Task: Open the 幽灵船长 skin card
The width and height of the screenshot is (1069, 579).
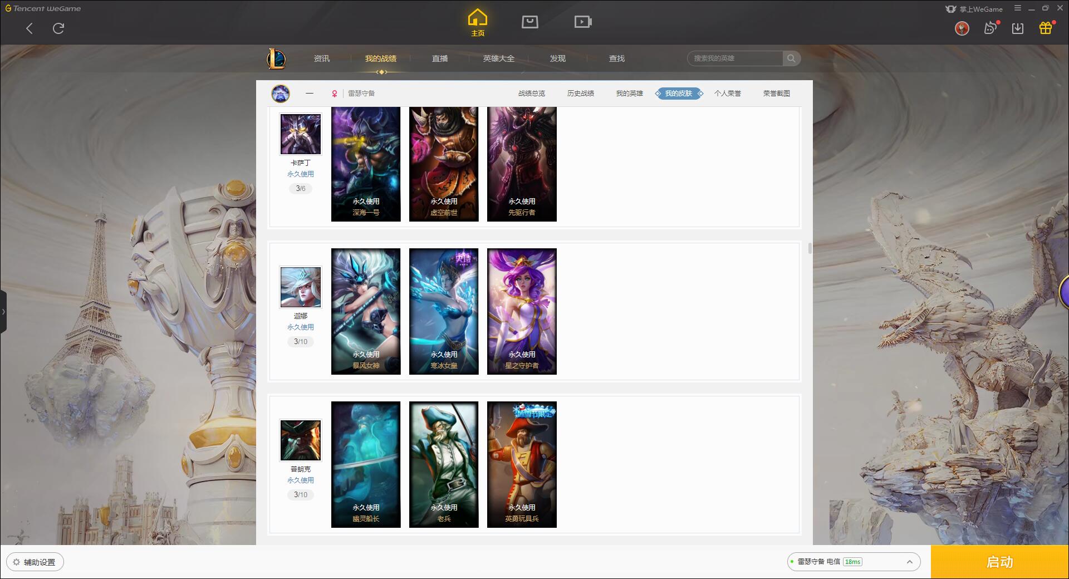Action: coord(366,464)
